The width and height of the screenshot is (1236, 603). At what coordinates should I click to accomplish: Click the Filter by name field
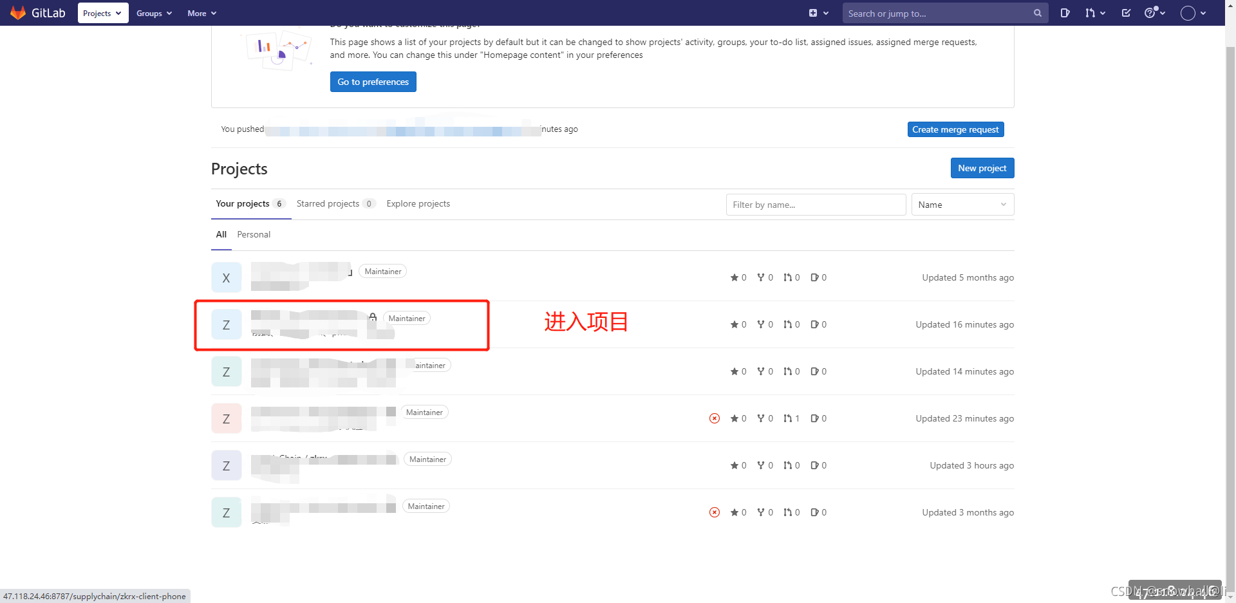816,205
